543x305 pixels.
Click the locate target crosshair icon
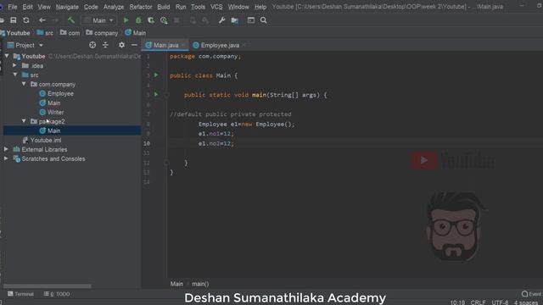coord(92,45)
